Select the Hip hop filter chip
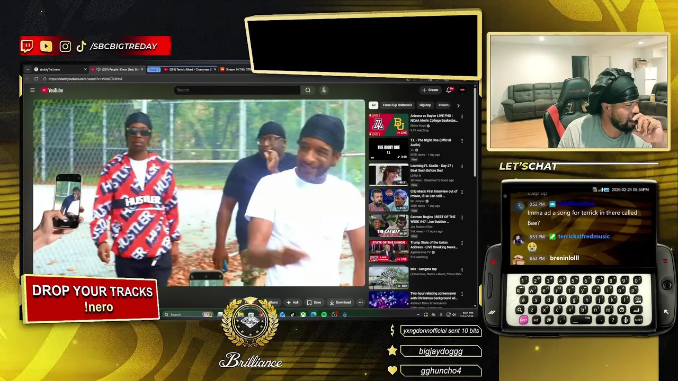 click(x=425, y=105)
